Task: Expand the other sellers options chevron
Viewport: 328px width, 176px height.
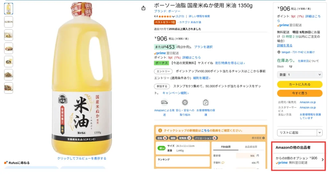Action: pos(322,160)
